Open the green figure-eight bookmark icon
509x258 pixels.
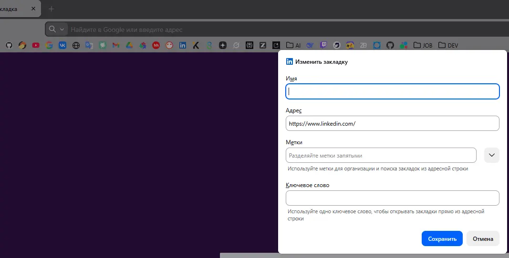[209, 45]
